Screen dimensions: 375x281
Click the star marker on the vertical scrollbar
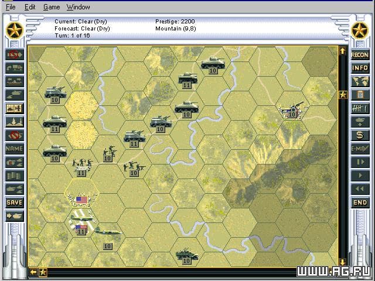(x=343, y=95)
